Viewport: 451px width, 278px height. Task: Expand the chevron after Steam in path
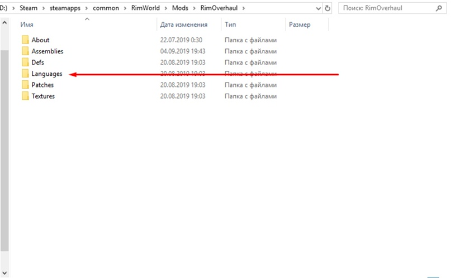[44, 8]
